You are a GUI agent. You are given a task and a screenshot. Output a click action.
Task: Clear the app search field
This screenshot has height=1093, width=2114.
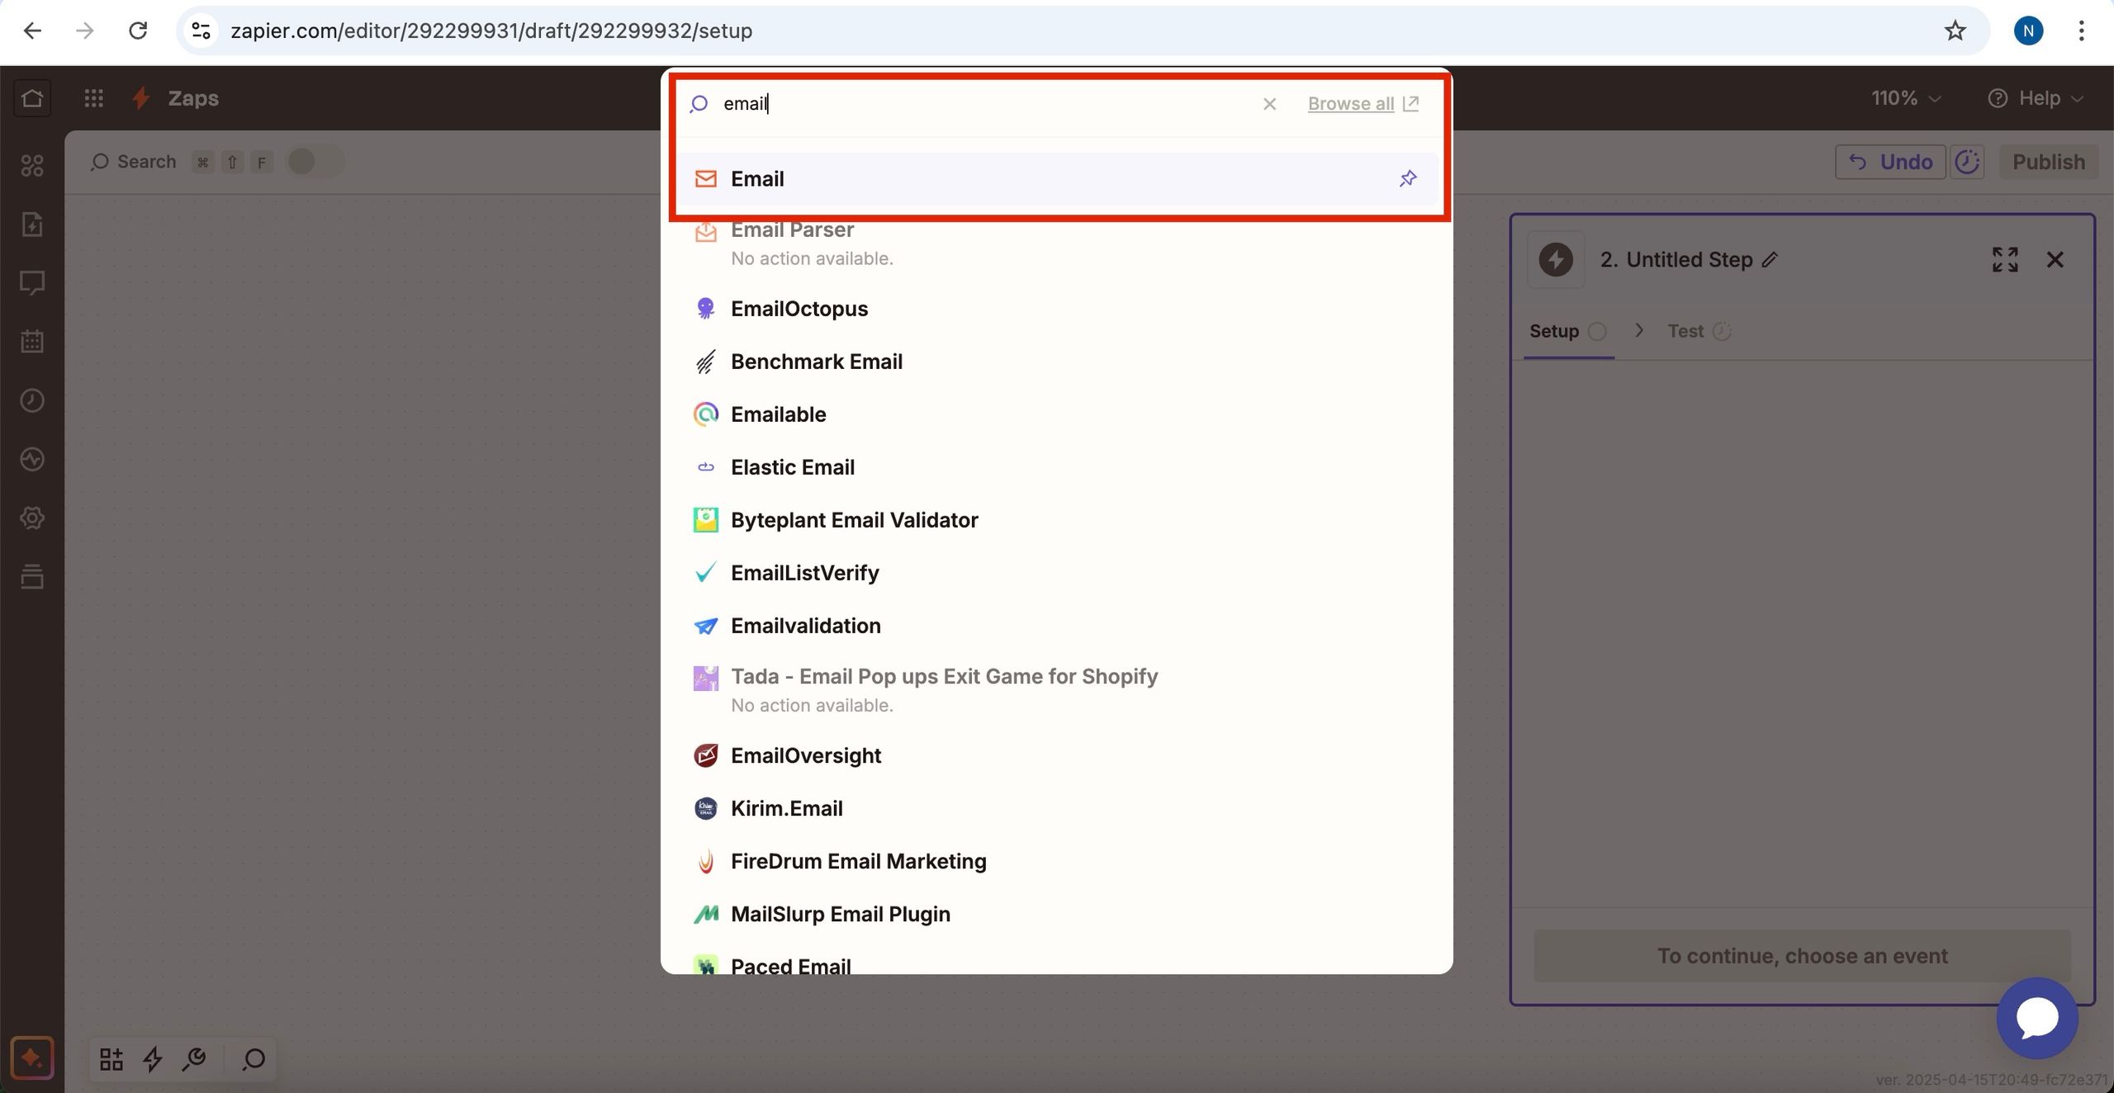(1269, 104)
